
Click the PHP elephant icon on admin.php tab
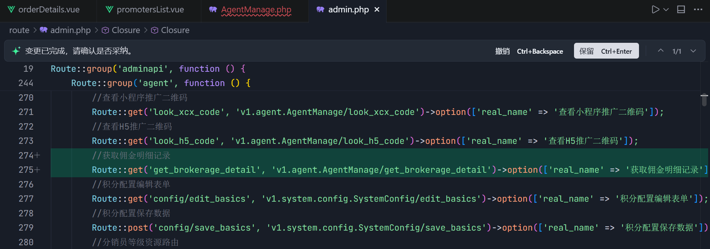pos(320,10)
